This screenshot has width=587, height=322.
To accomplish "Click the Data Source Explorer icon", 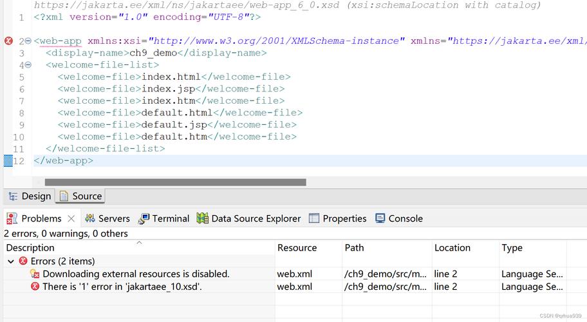I will 202,218.
